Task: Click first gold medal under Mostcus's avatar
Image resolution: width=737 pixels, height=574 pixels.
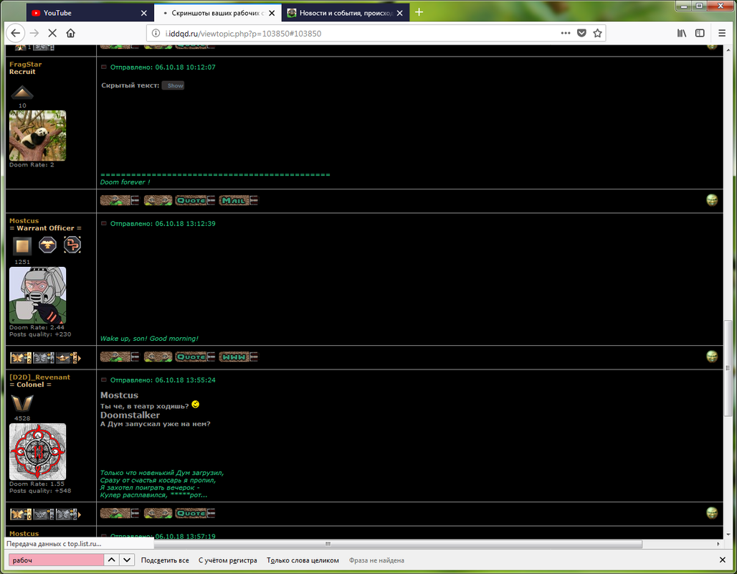Action: coord(21,358)
